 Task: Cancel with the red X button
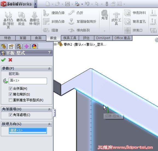pyautogui.click(x=10, y=60)
